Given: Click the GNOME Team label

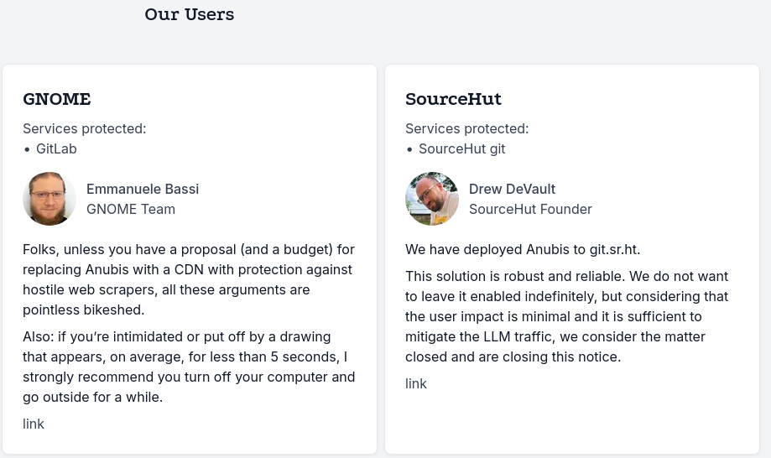Looking at the screenshot, I should point(131,209).
